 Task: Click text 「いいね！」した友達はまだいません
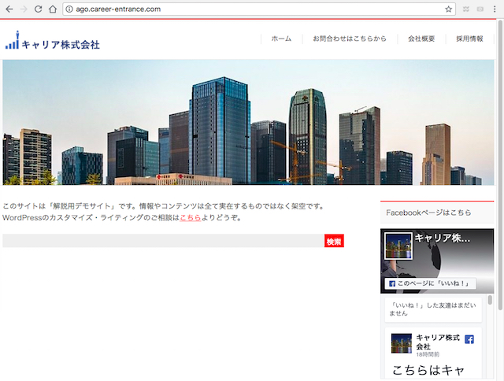[x=432, y=309]
